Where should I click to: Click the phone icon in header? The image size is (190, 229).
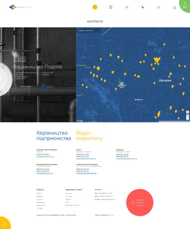coord(143,7)
